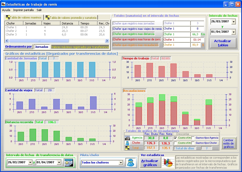
Task: Click the table scrollbar left arrow
Action: click(7, 41)
